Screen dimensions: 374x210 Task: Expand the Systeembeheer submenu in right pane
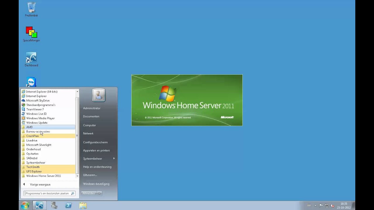pyautogui.click(x=98, y=159)
